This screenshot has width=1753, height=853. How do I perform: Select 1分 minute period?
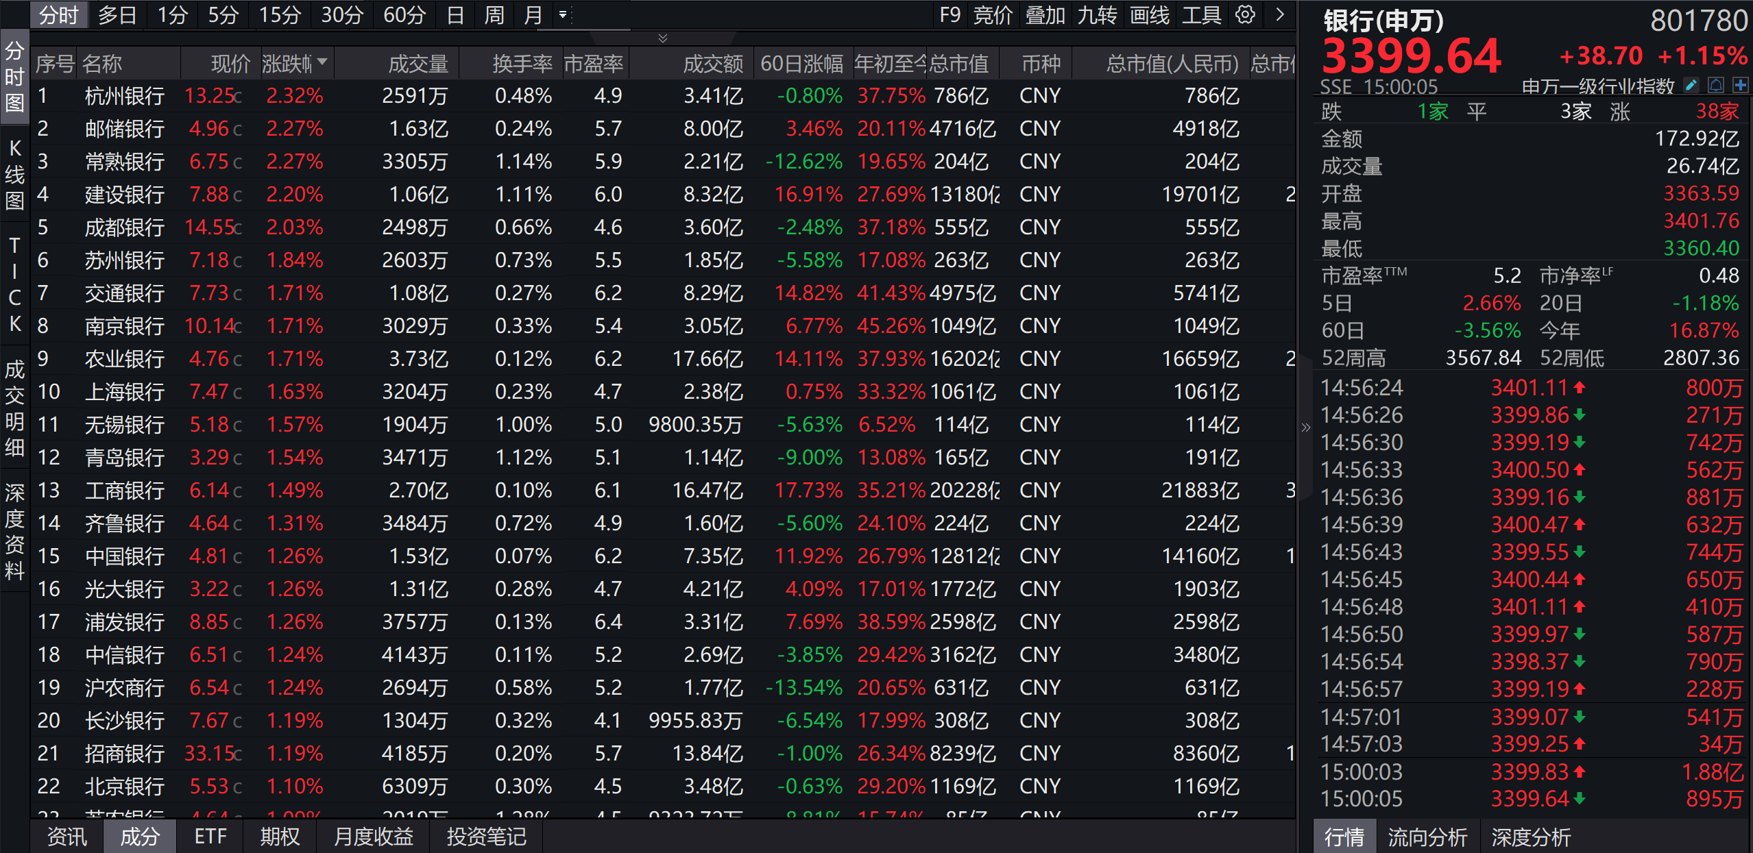click(173, 14)
